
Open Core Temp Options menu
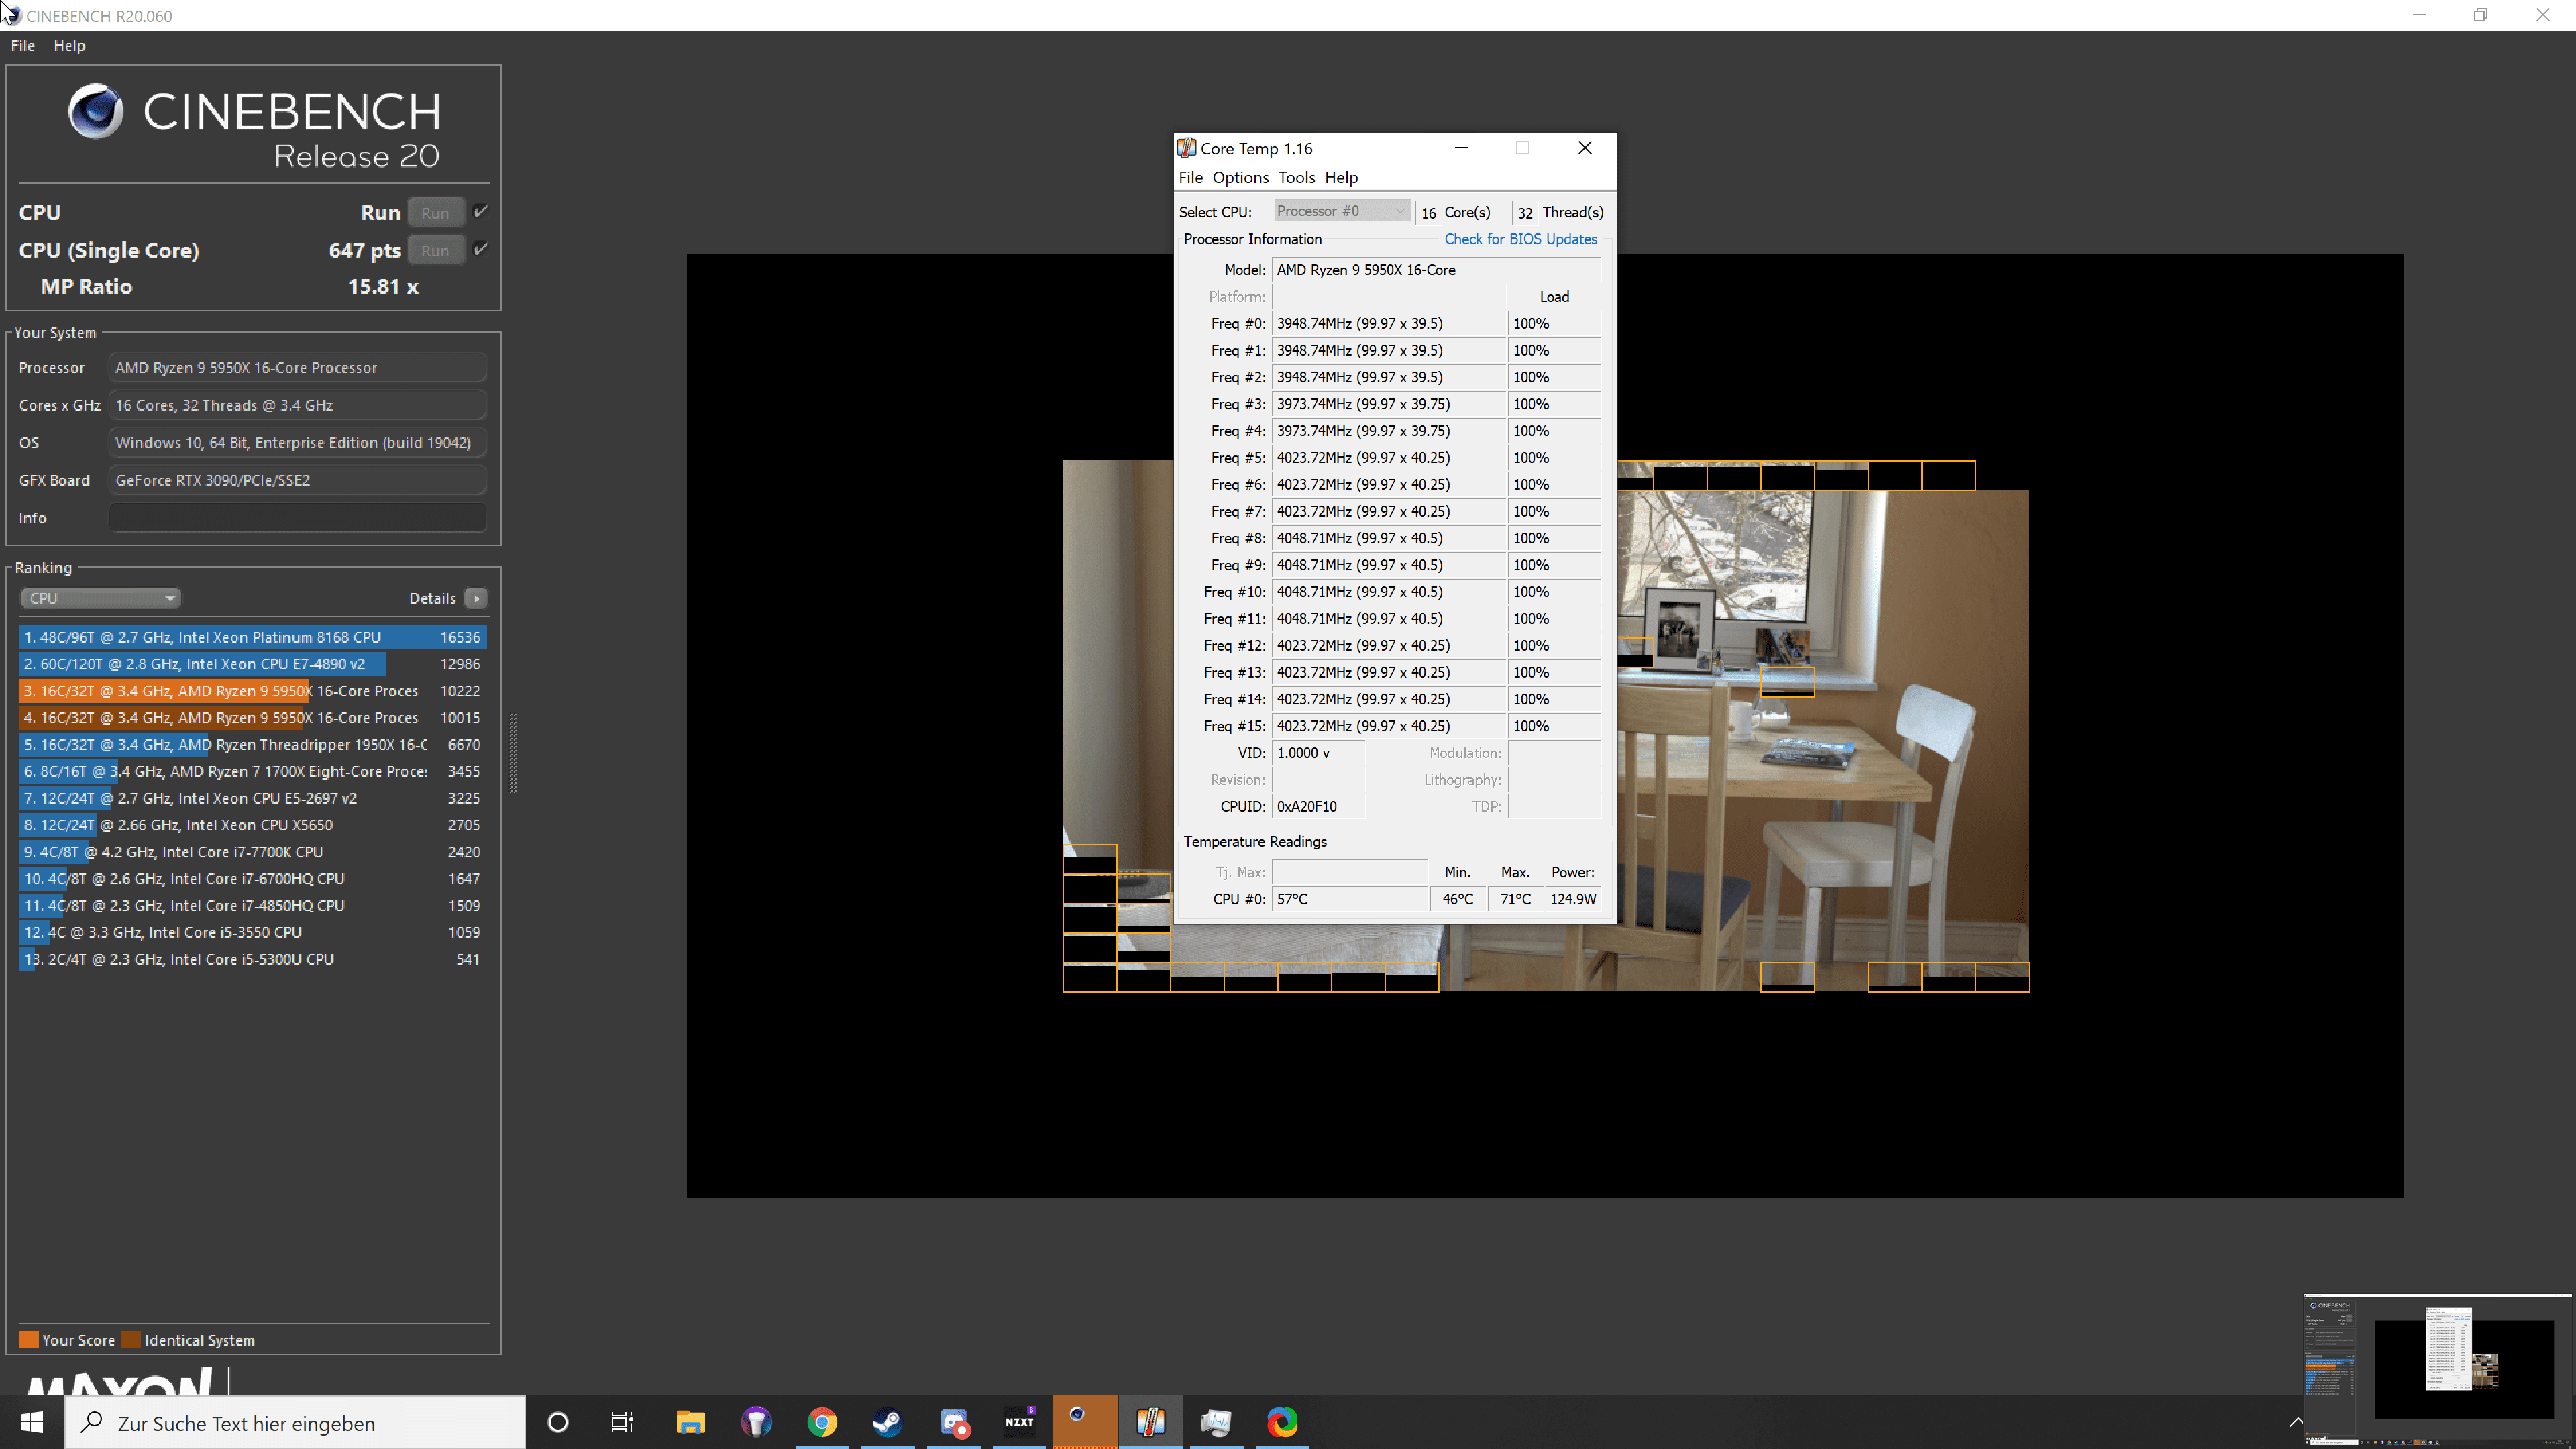(1240, 178)
